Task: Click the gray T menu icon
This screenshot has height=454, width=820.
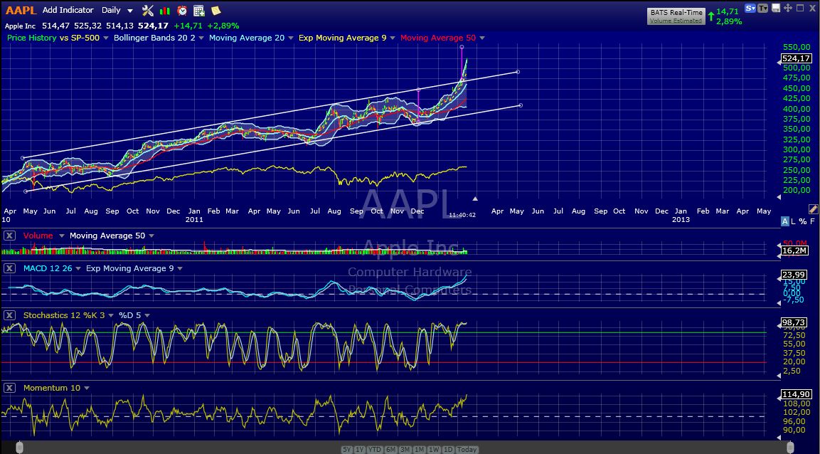Action: pos(763,8)
